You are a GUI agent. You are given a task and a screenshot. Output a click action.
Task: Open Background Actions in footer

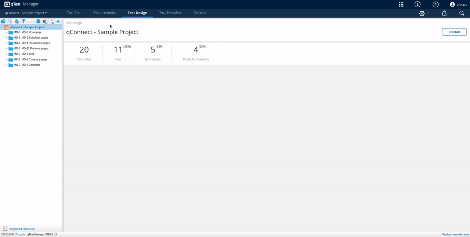pyautogui.click(x=456, y=234)
